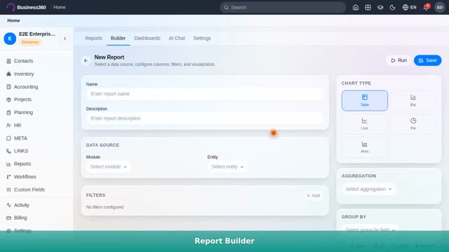Select the Area chart type
Viewport: 449px width, 252px height.
tap(365, 148)
